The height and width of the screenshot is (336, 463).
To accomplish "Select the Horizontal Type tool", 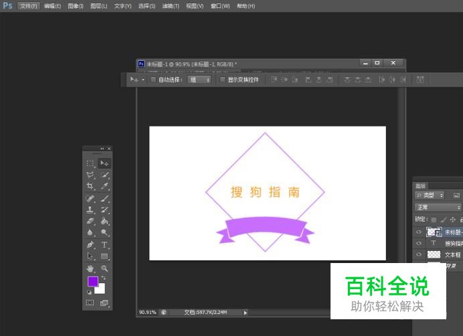I will pyautogui.click(x=104, y=245).
